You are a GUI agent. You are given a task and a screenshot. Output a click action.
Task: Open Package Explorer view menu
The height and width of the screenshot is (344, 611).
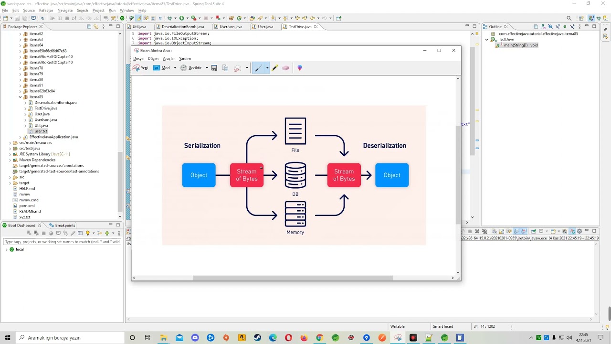pos(104,27)
